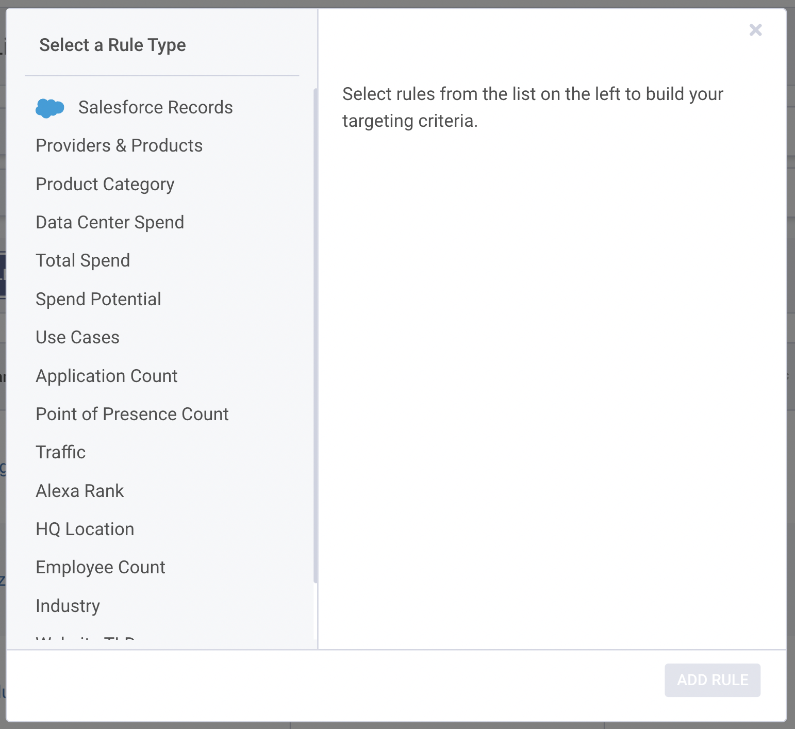Close the rule type dialog
795x729 pixels.
click(x=755, y=30)
